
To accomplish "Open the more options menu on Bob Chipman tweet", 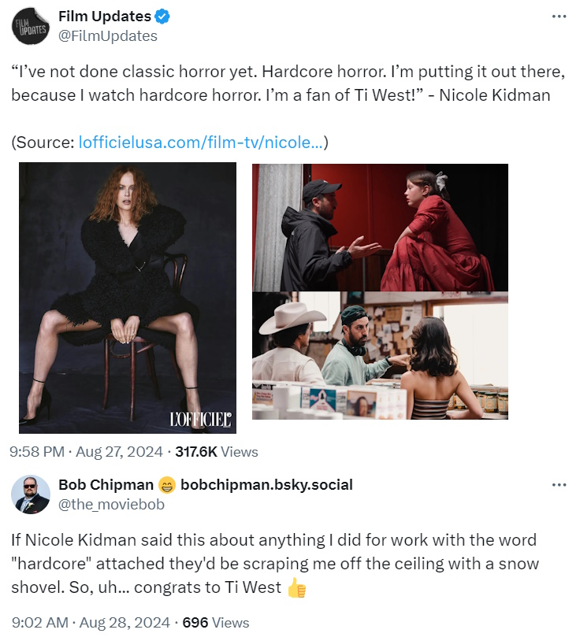I will click(559, 485).
